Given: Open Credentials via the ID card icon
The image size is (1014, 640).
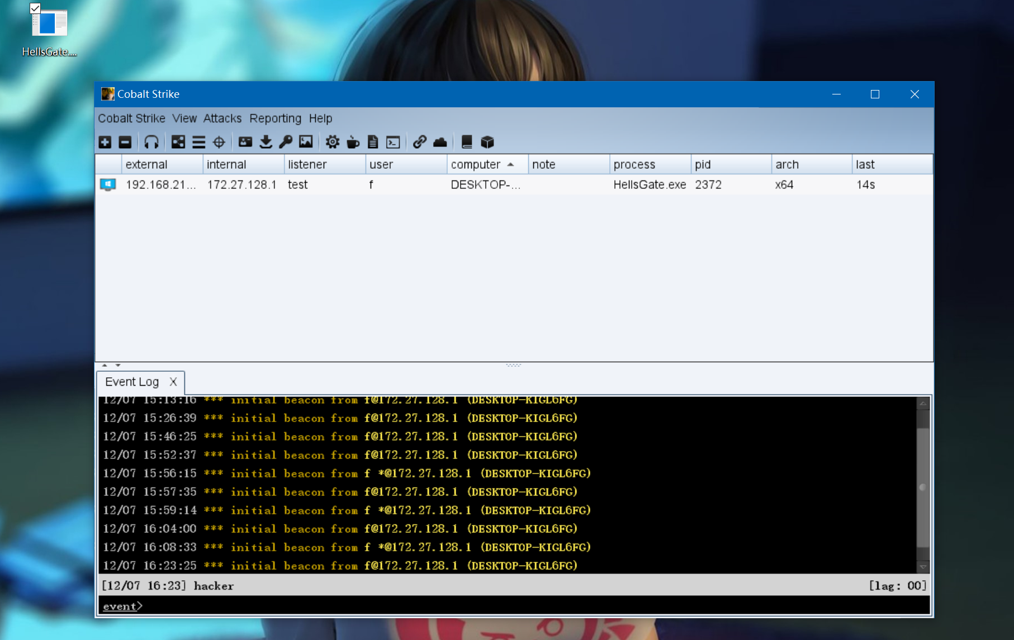Looking at the screenshot, I should point(245,142).
